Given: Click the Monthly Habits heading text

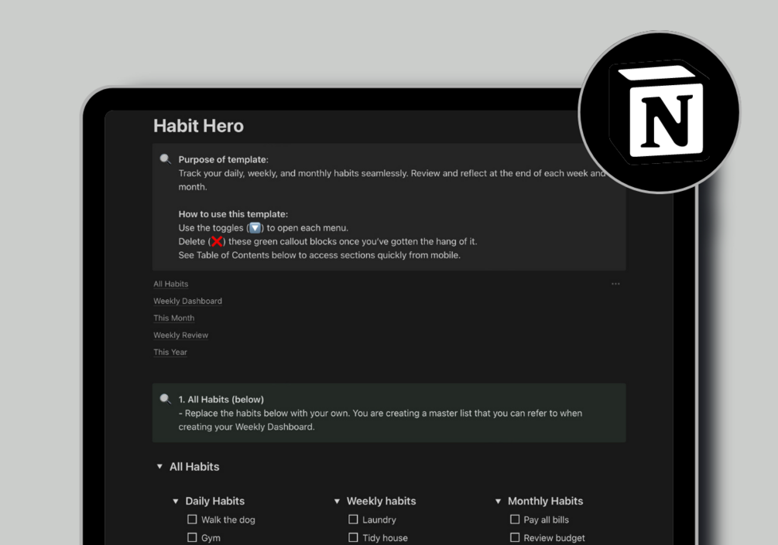Looking at the screenshot, I should (545, 502).
